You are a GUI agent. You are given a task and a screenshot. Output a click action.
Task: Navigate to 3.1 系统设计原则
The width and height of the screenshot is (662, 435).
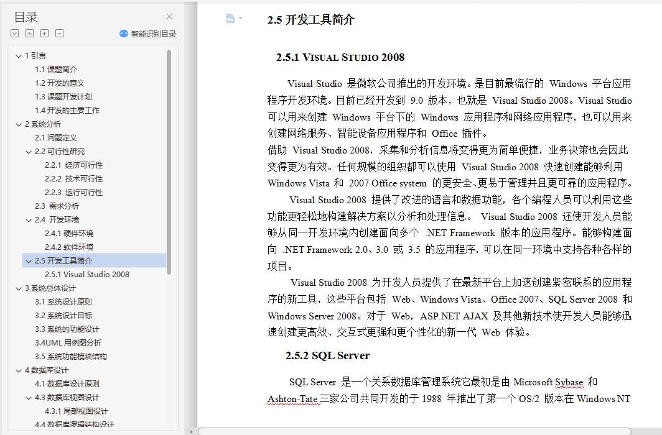(x=63, y=301)
